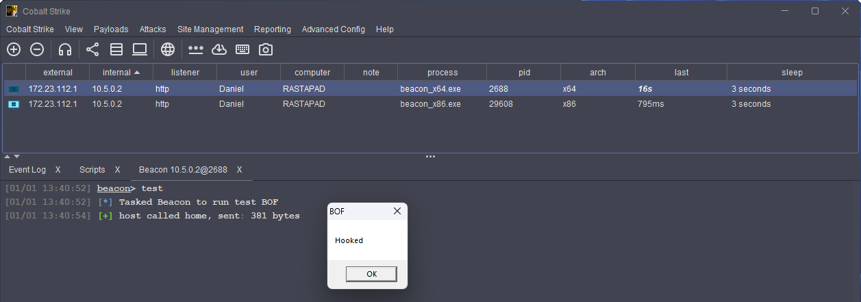Sort by the sleep column header
861x302 pixels.
tap(793, 72)
